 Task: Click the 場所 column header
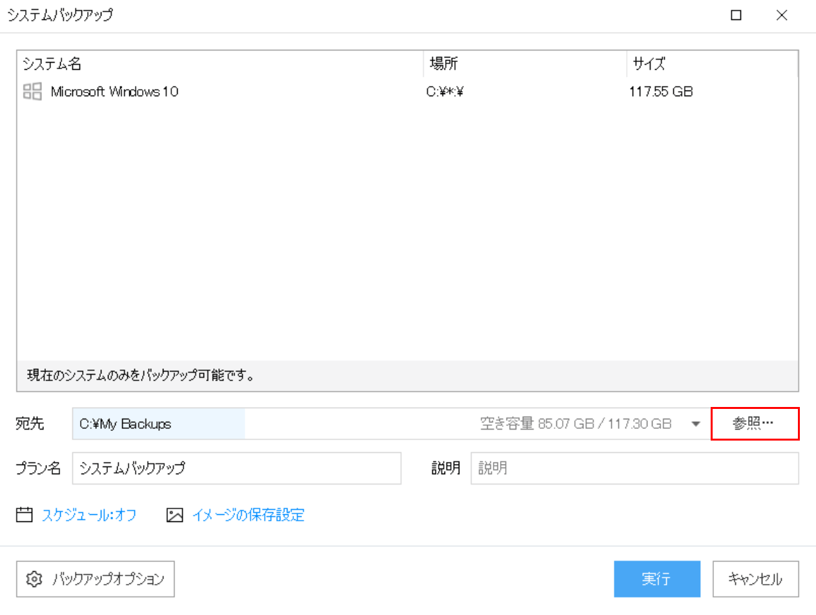click(x=445, y=64)
